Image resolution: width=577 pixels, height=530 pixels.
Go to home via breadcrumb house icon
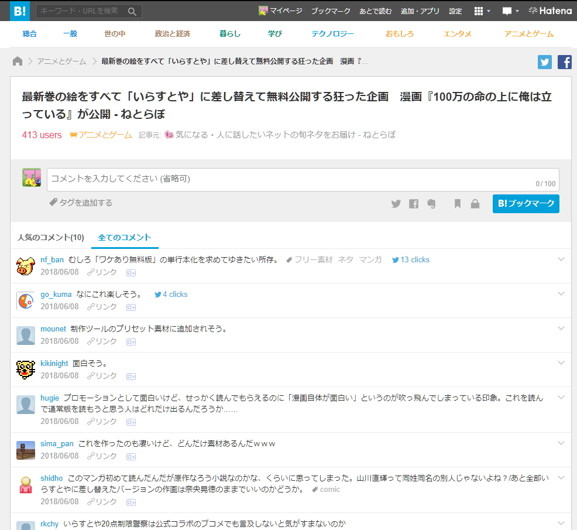coord(18,61)
